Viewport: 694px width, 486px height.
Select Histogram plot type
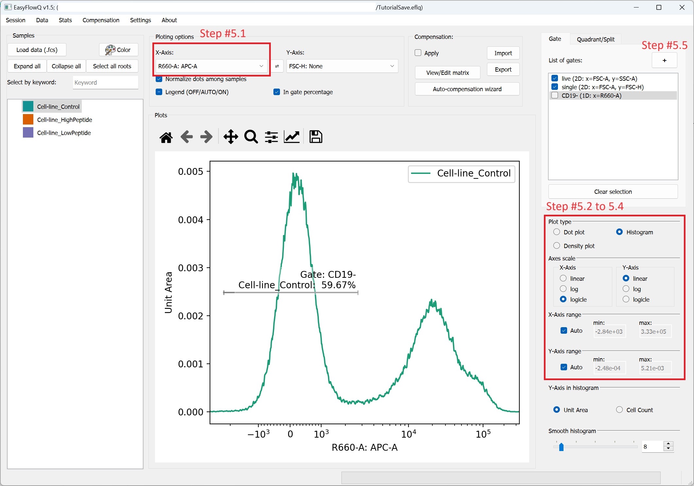point(619,232)
